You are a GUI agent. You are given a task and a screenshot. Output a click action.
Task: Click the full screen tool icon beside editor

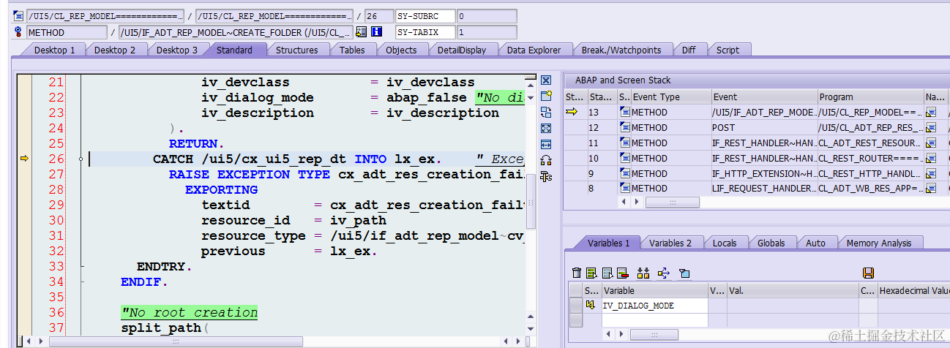click(x=546, y=128)
